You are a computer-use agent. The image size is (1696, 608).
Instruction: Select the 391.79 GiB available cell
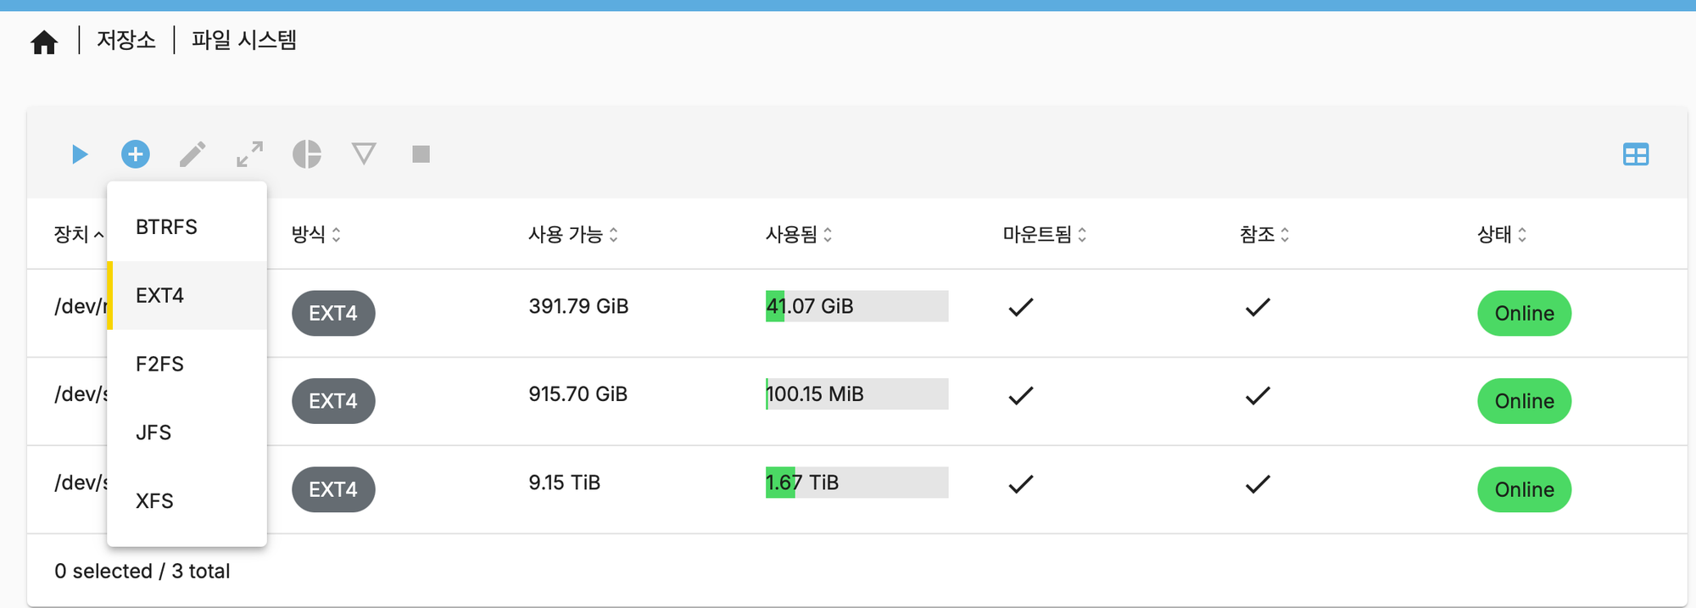click(x=578, y=306)
